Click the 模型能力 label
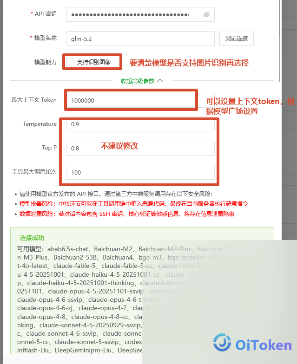Screen dimensions: 297x364 coord(46,62)
